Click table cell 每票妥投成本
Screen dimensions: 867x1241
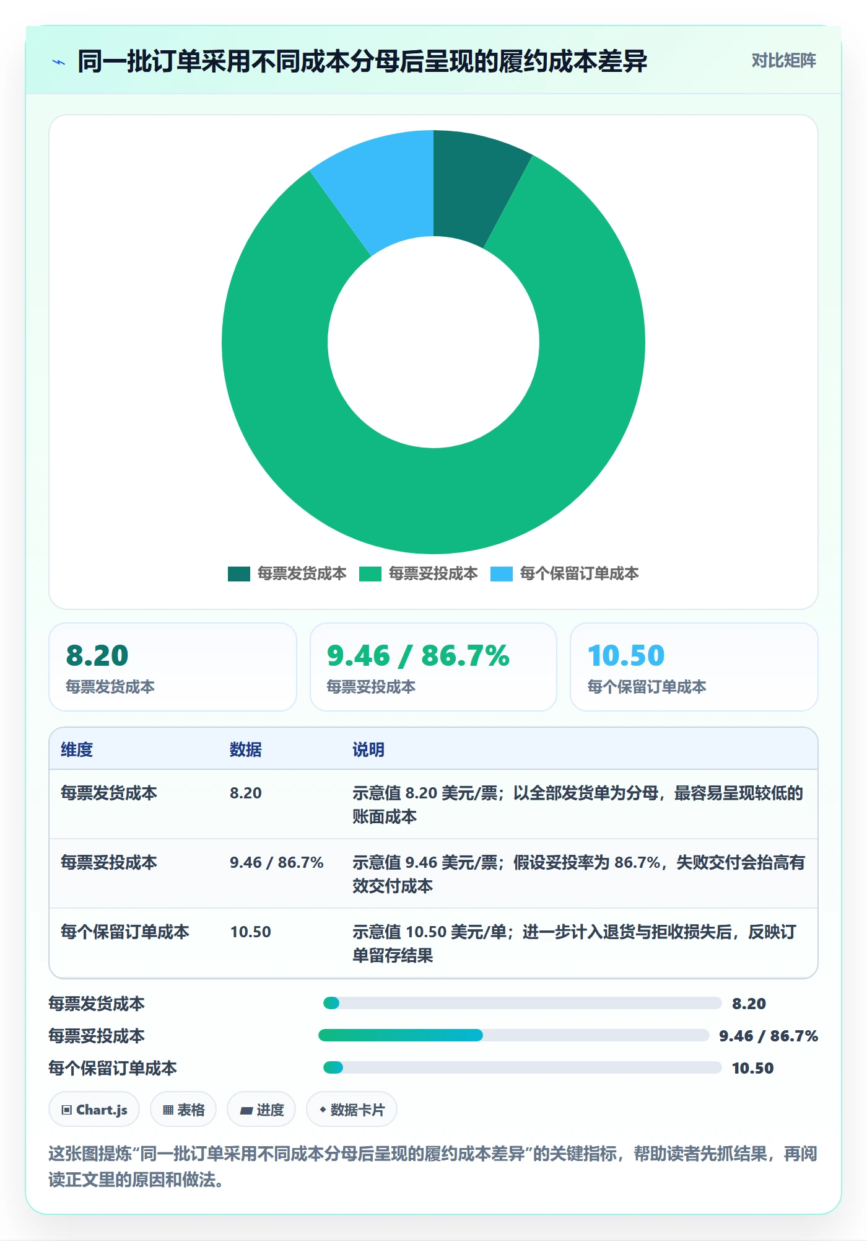(109, 862)
